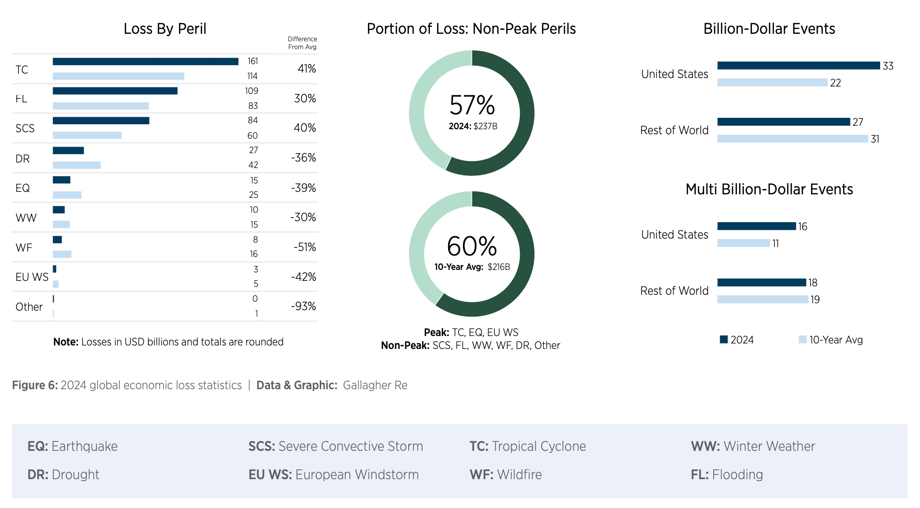
Task: Click the Multi Billion-Dollar Events heading
Action: (769, 189)
